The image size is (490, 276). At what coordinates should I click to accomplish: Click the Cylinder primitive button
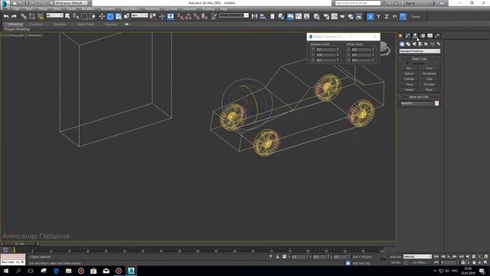point(409,79)
